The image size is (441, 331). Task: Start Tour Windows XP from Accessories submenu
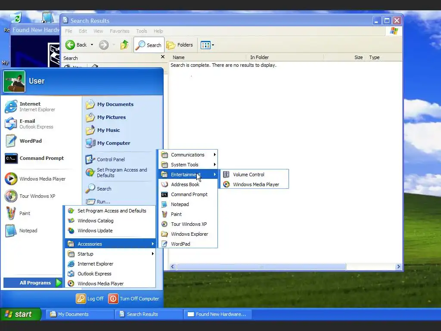[x=188, y=224]
